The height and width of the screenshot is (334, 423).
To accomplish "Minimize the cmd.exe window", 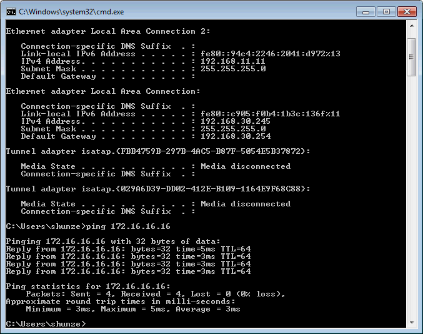I will pyautogui.click(x=366, y=12).
